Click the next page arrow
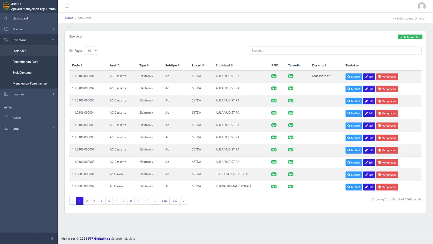 (x=183, y=201)
